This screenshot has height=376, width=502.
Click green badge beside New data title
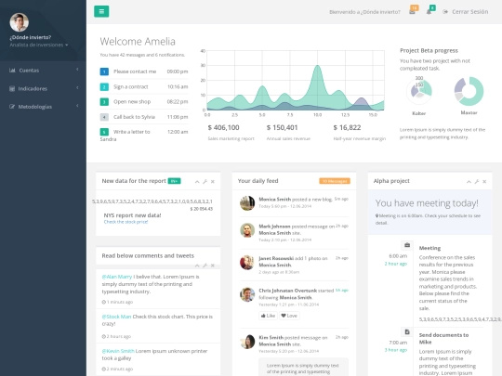[175, 181]
